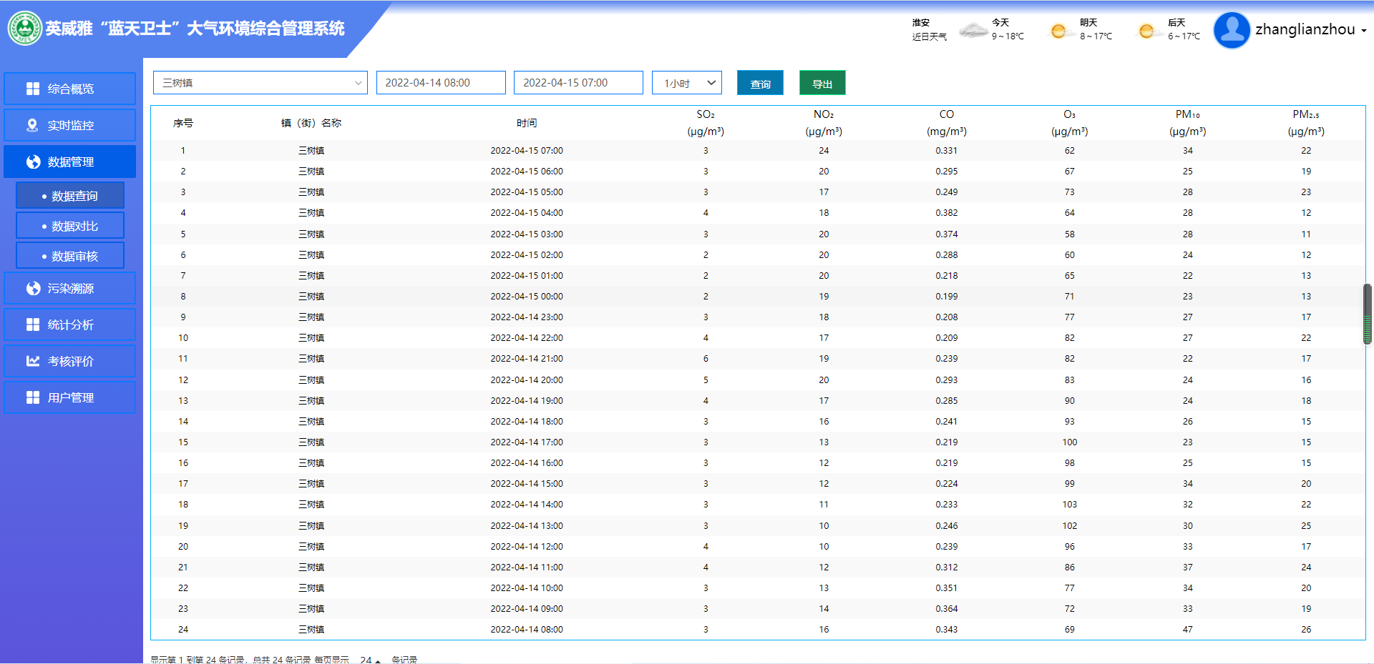This screenshot has width=1374, height=664.
Task: Click the grid icon beside 综合概览
Action: tap(33, 89)
